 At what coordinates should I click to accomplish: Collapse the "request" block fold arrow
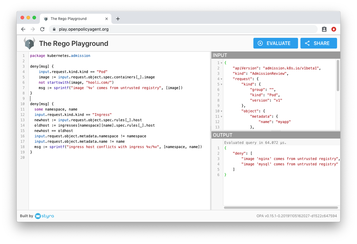(222, 79)
